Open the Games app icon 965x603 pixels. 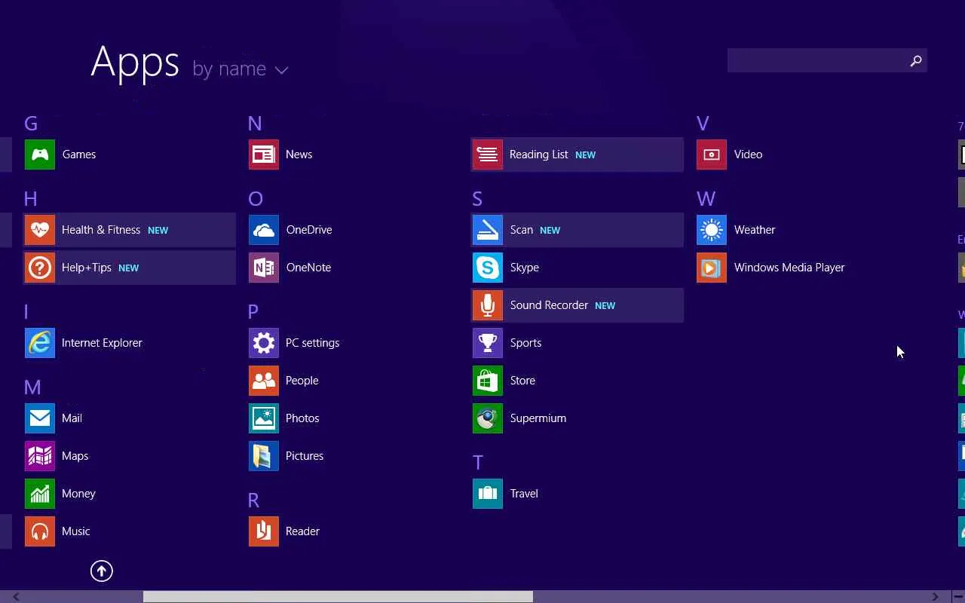(40, 155)
